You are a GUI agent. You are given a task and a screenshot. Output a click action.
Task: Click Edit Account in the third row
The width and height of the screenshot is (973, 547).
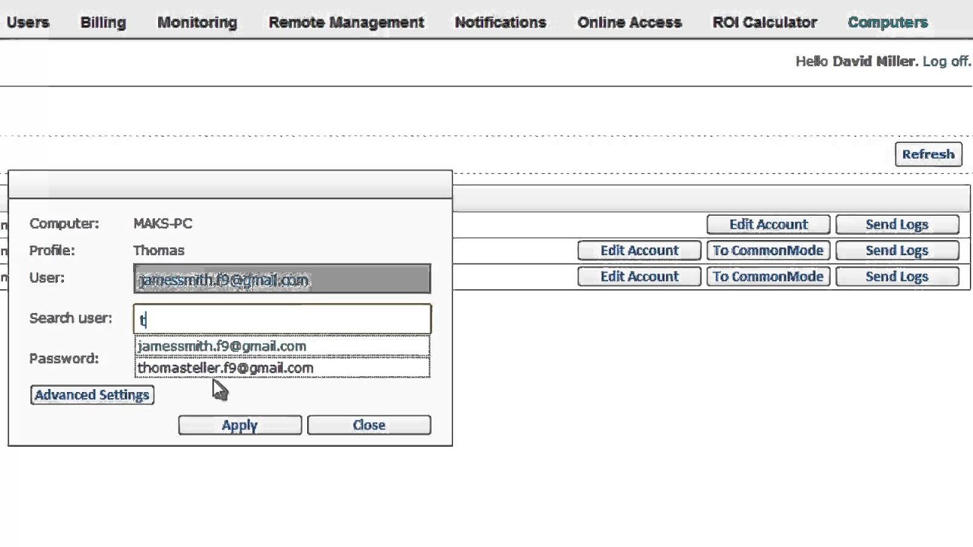[639, 276]
